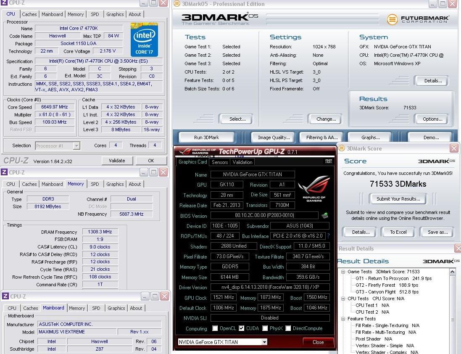Click the GPU-Z camera screenshot icon
Screen dimensions: 461x354
click(328, 161)
